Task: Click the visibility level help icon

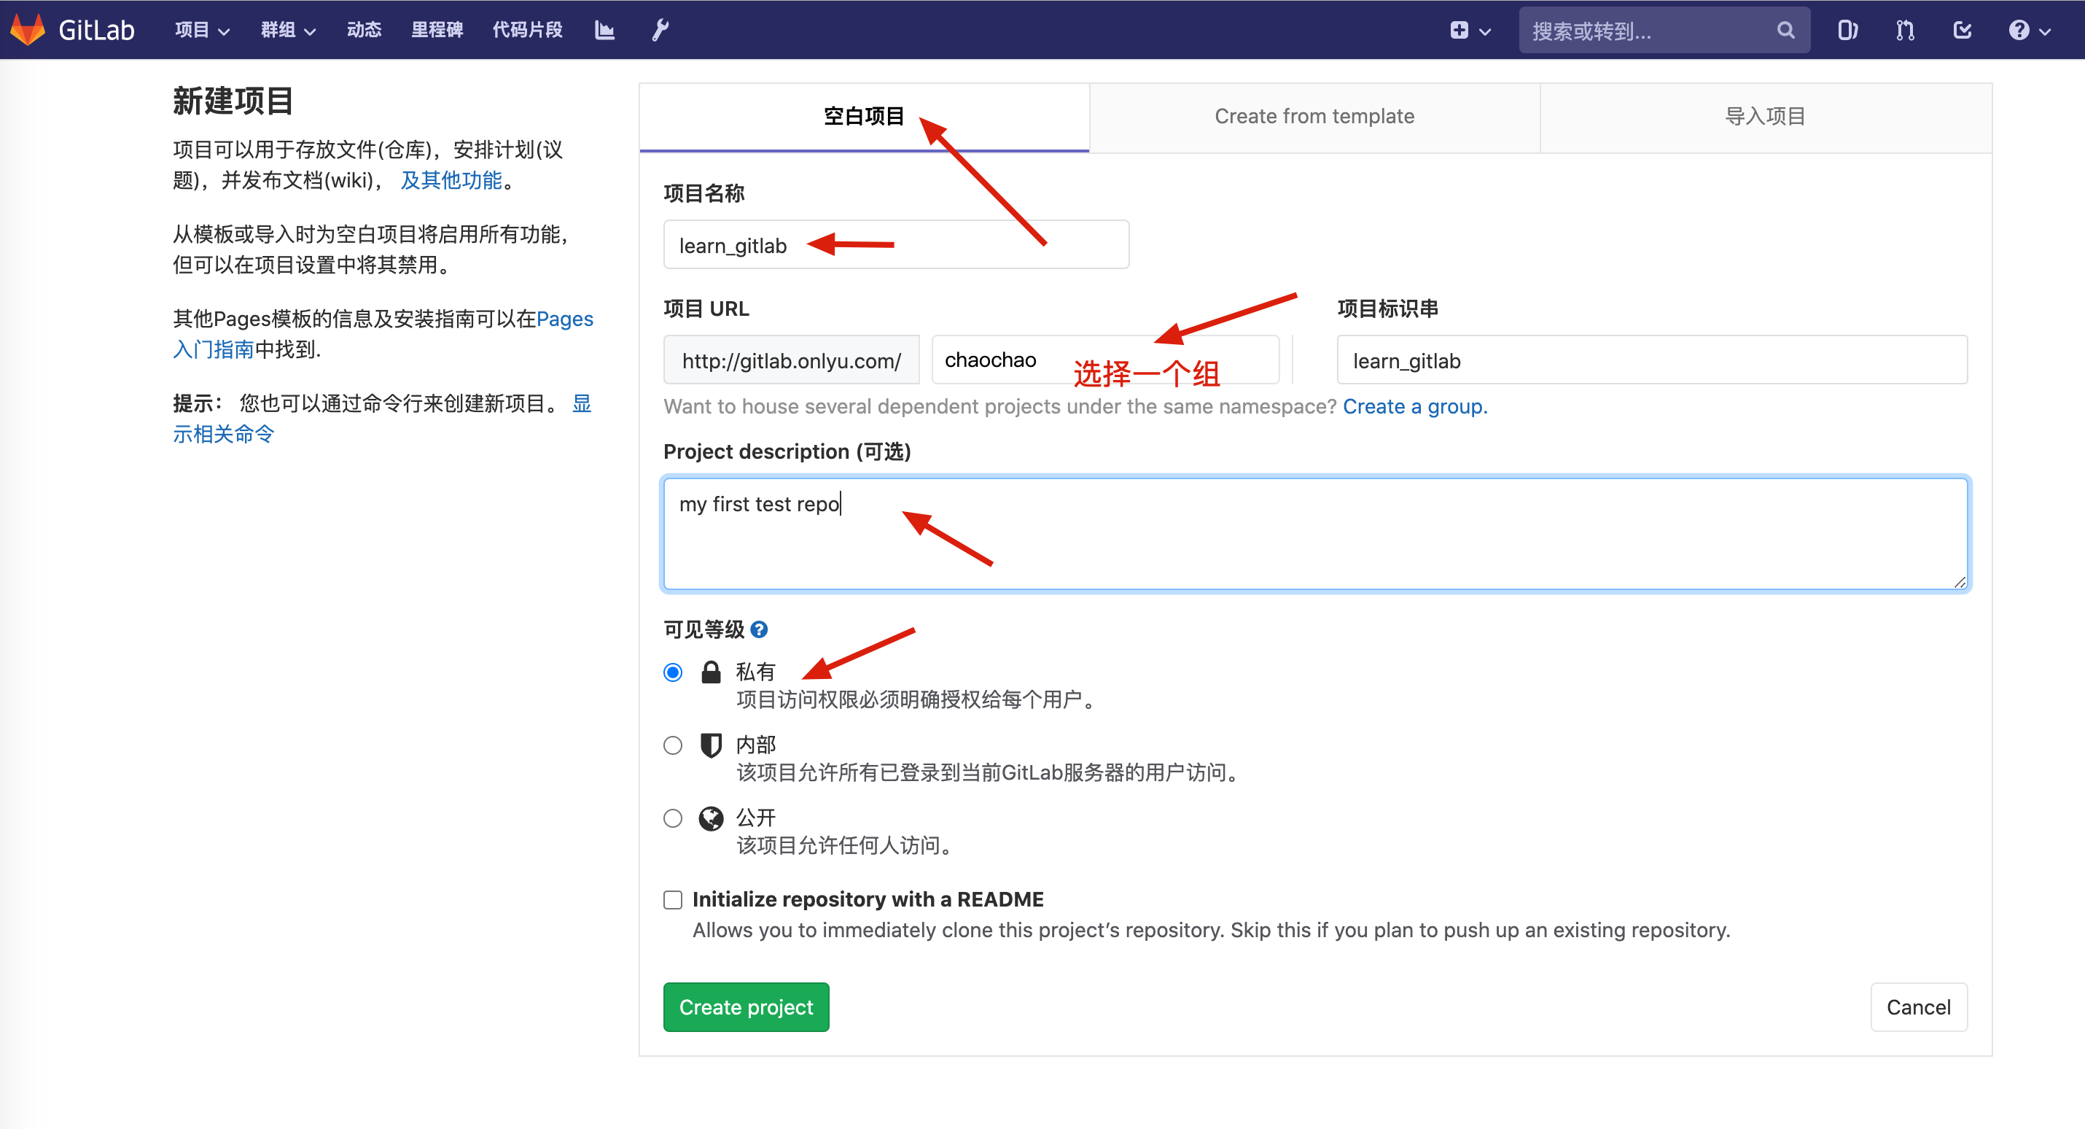Action: 759,629
